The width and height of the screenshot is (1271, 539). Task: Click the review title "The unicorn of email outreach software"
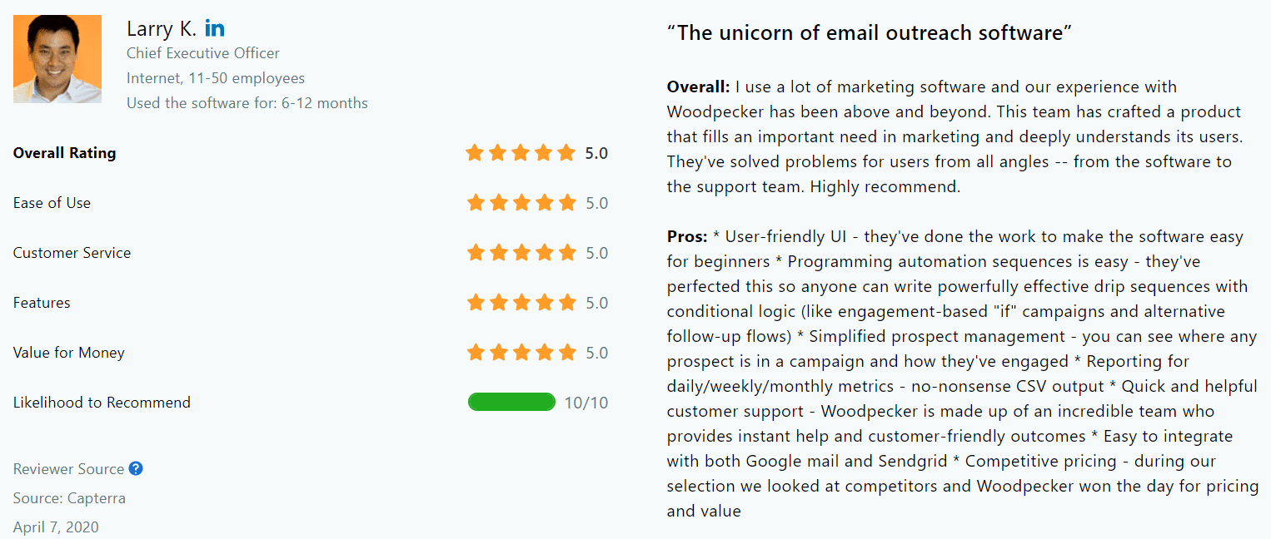click(870, 33)
